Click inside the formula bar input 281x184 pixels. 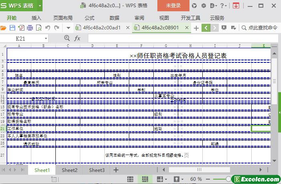tap(183, 39)
